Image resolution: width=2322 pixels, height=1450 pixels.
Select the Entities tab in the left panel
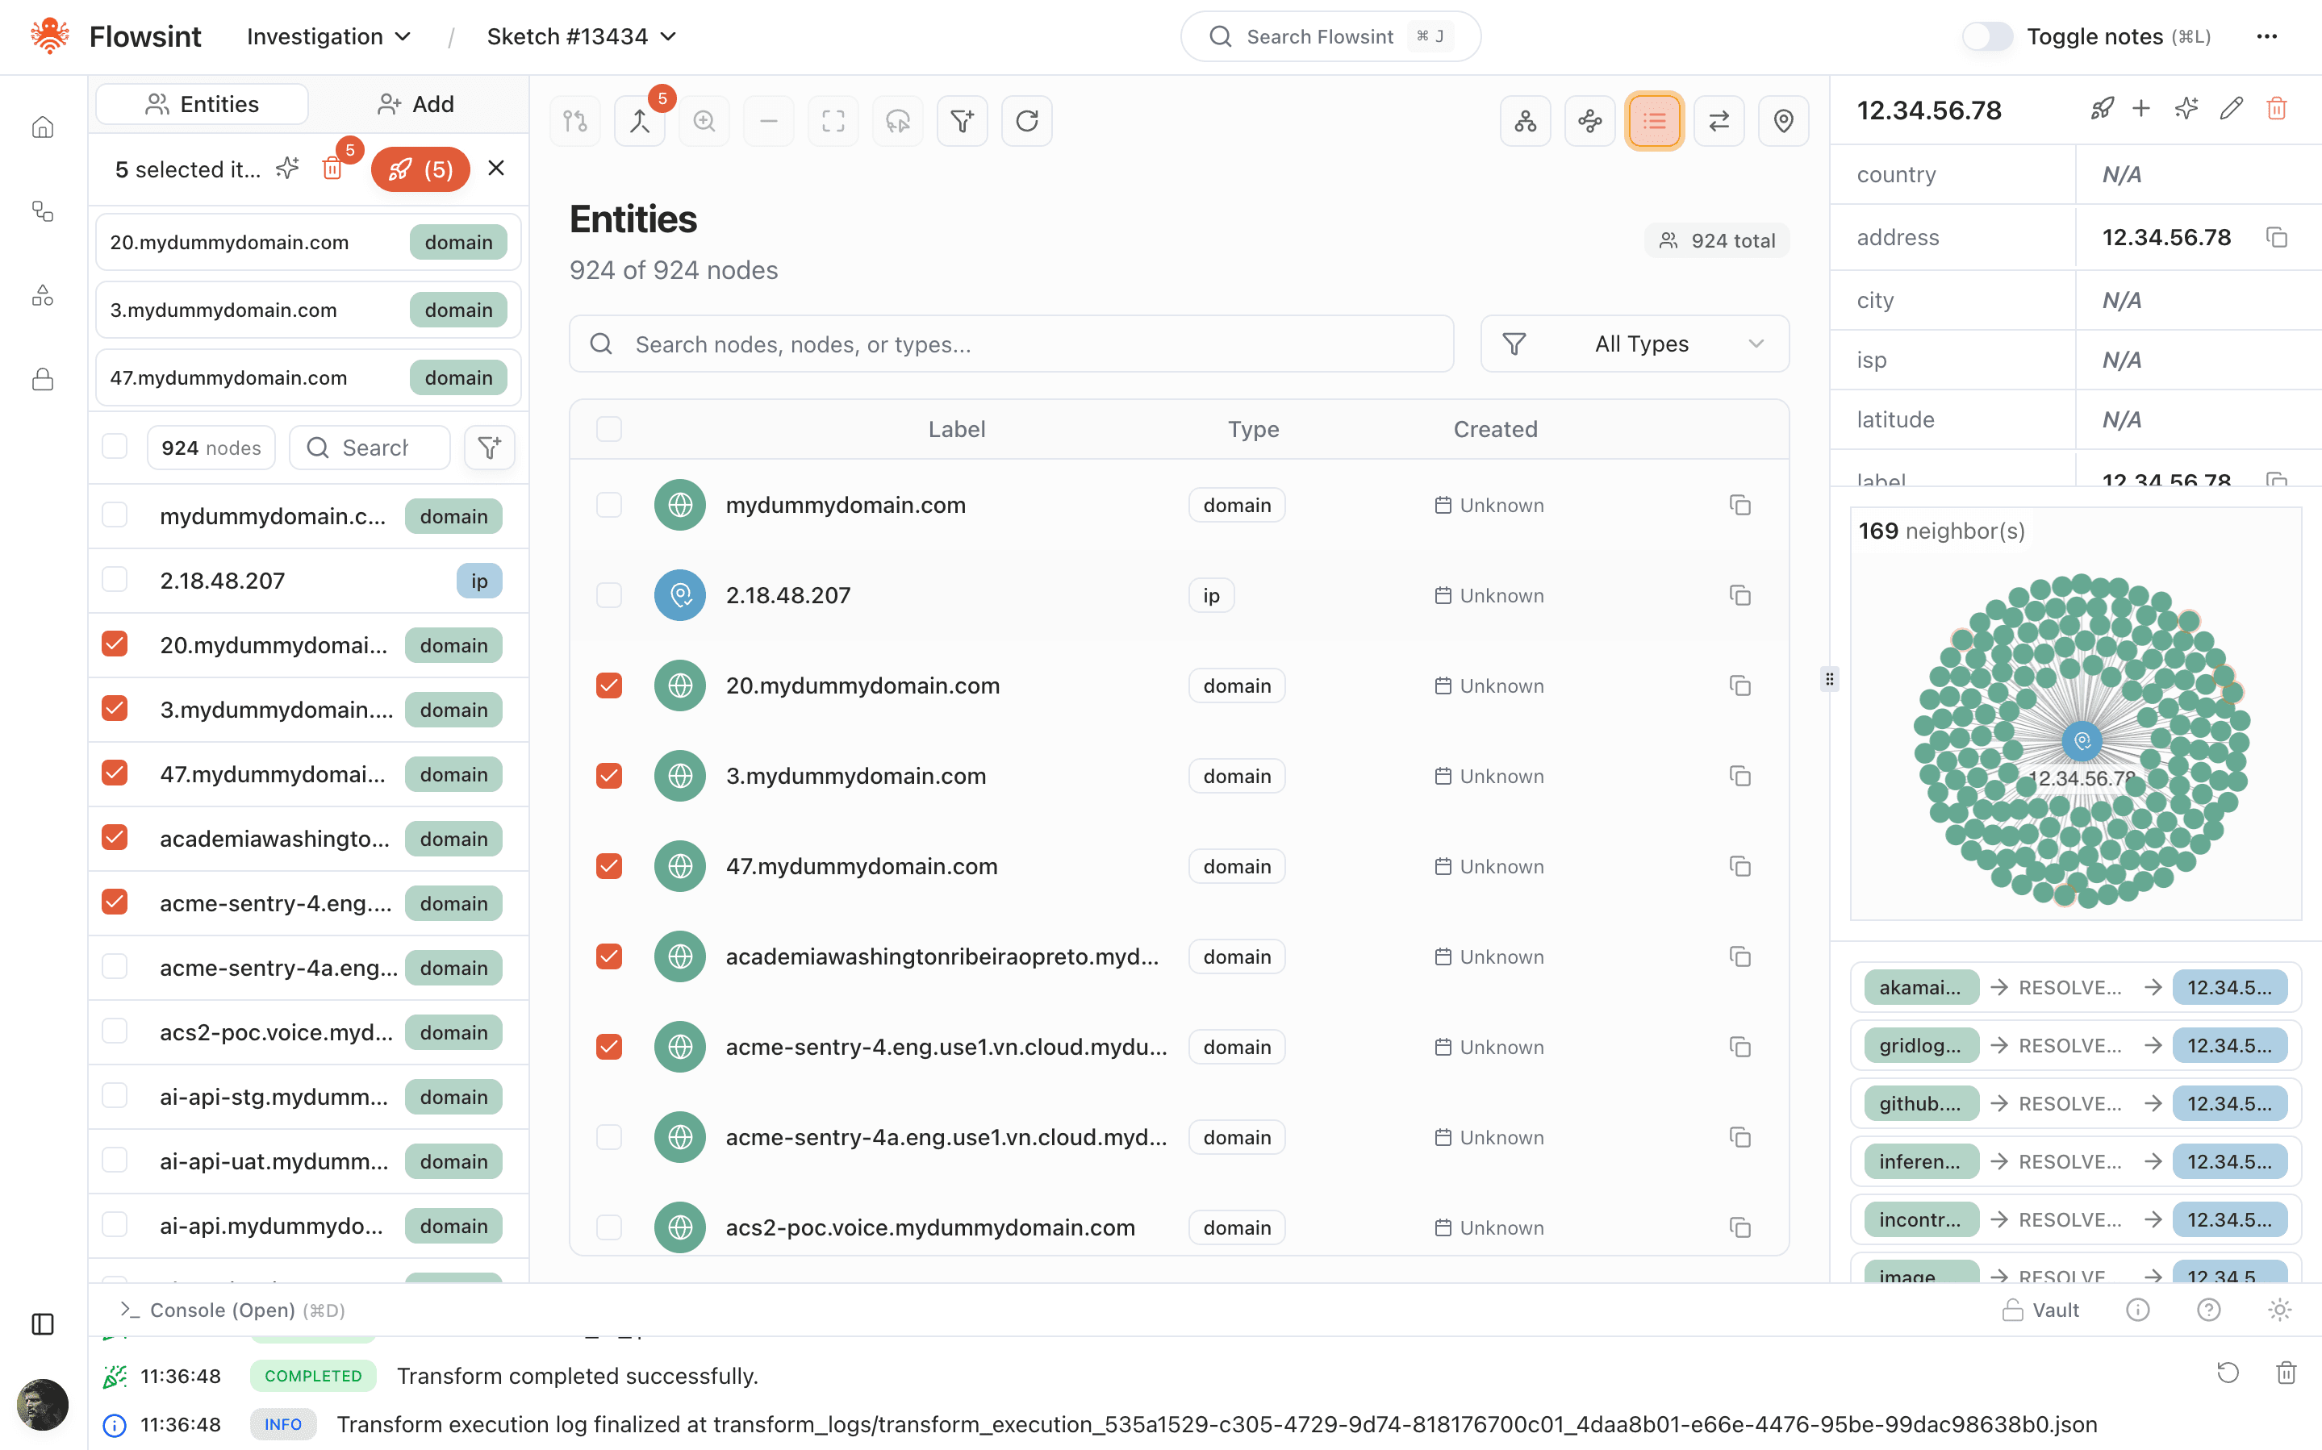point(203,105)
